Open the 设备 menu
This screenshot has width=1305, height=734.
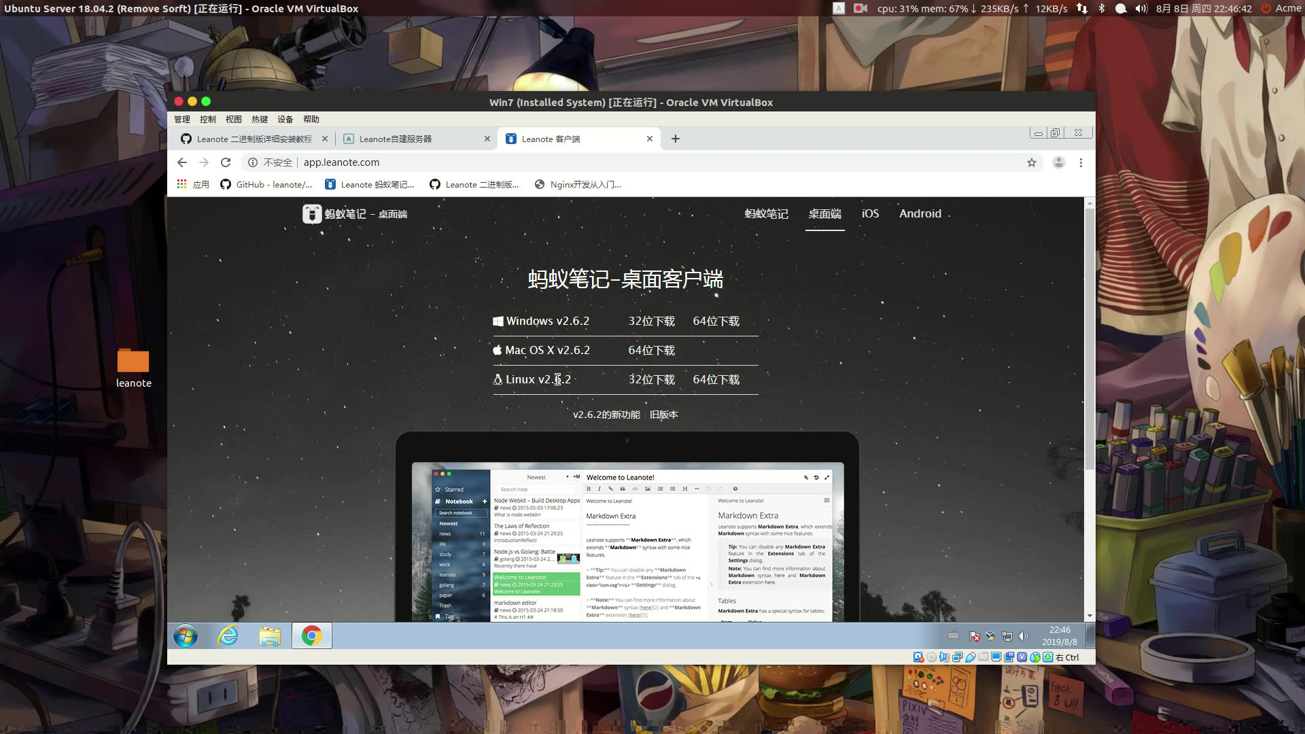(x=285, y=119)
